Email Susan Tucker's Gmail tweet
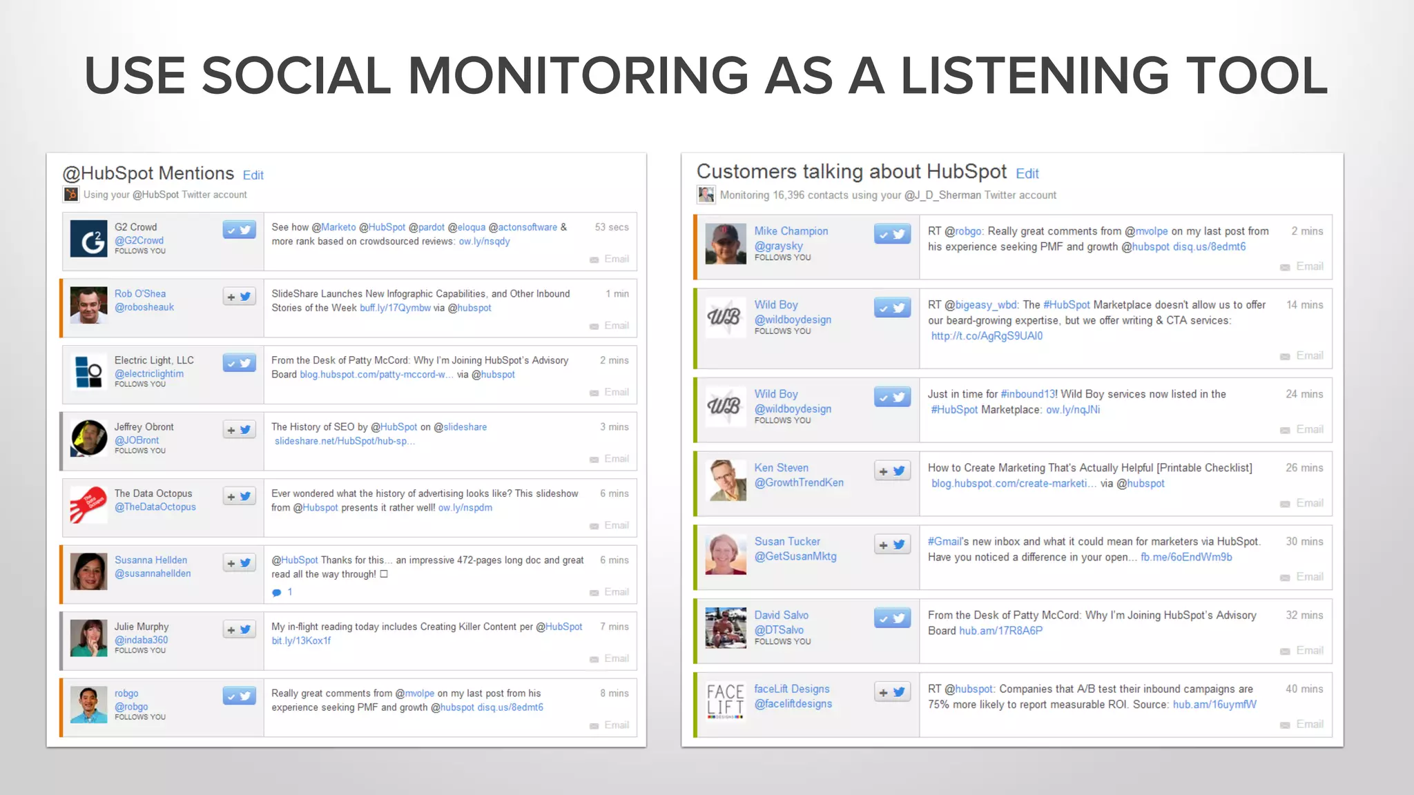This screenshot has height=795, width=1414. (1301, 577)
